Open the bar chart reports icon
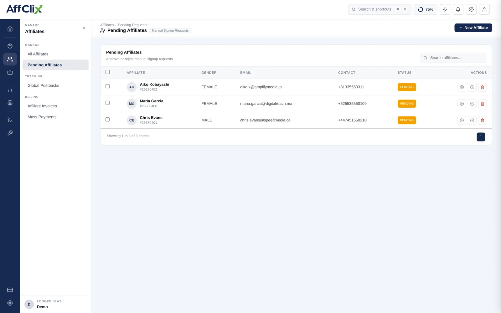Image resolution: width=501 pixels, height=313 pixels. coord(10,90)
